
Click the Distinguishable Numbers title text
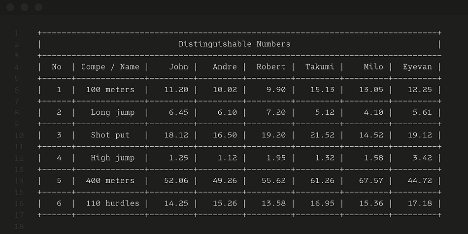point(234,44)
